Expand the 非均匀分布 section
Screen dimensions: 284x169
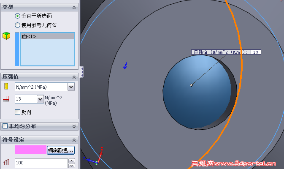(x=74, y=126)
